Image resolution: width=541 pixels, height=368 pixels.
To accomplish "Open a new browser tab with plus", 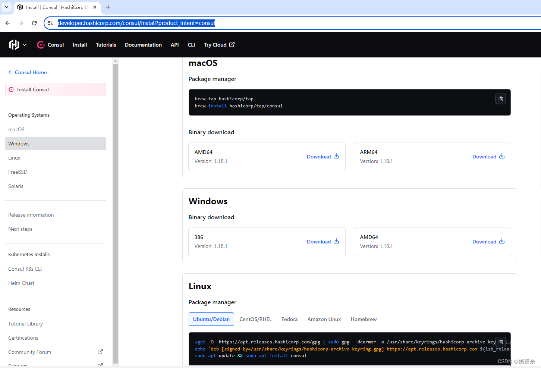I will coord(108,7).
